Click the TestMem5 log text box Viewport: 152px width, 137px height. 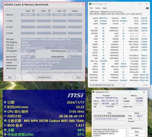(x=109, y=132)
